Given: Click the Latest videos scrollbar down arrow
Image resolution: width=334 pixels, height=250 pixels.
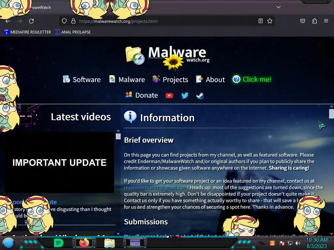Looking at the screenshot, I should coord(118,234).
